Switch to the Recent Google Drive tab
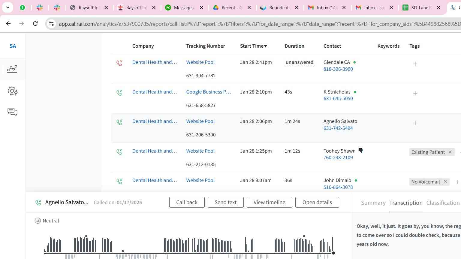 coord(231,7)
